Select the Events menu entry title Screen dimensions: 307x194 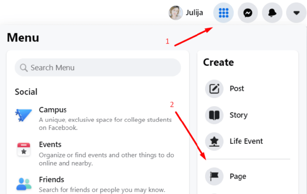[x=50, y=145]
